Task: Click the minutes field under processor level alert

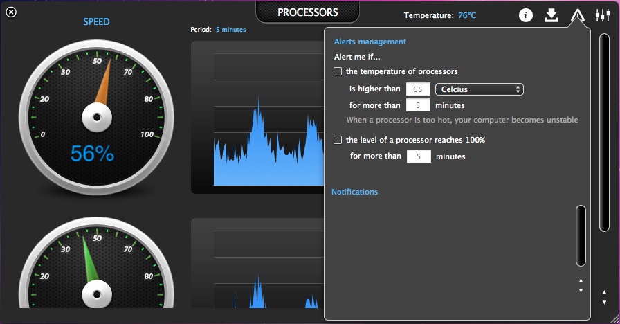Action: pyautogui.click(x=419, y=156)
